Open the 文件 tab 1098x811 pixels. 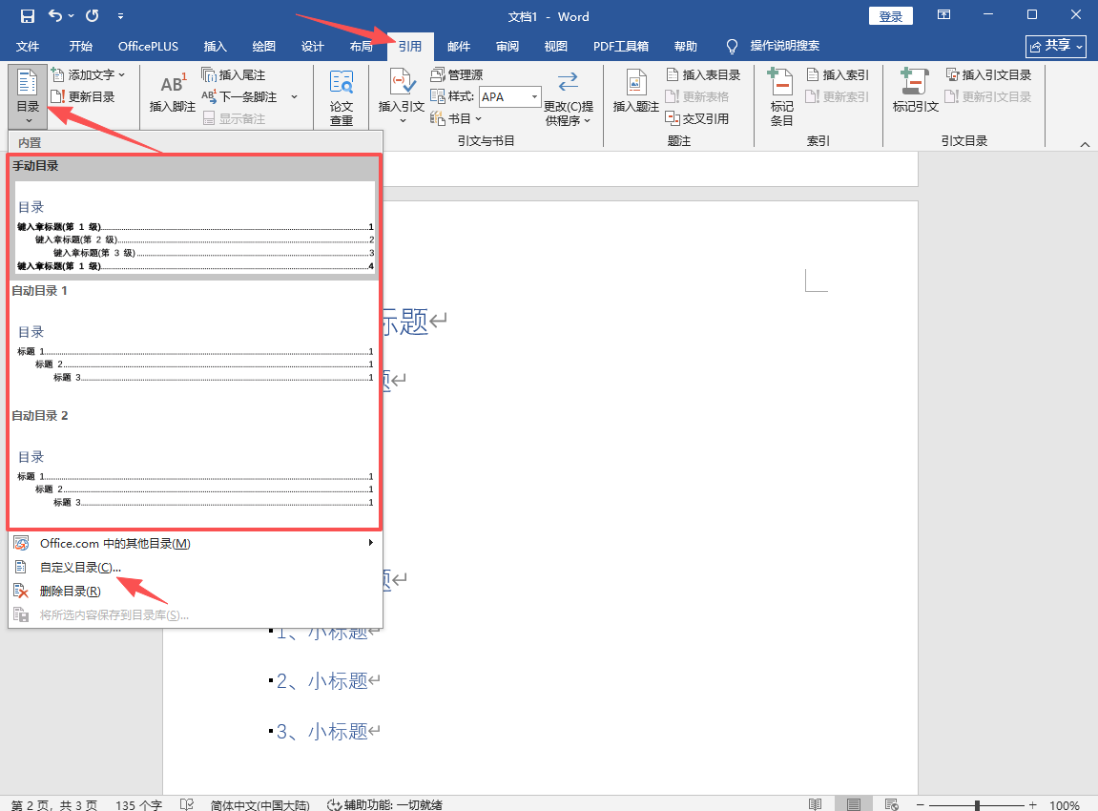(28, 46)
